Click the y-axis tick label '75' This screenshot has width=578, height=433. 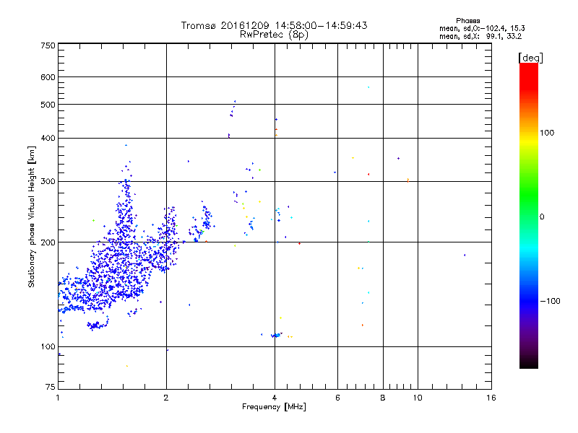click(x=51, y=387)
